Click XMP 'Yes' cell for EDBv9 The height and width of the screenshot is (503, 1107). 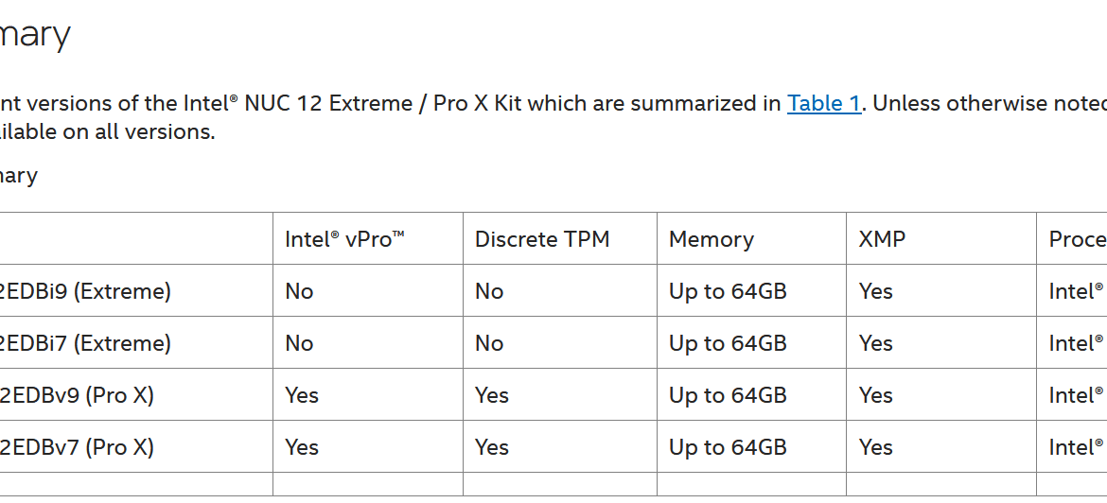tap(875, 395)
